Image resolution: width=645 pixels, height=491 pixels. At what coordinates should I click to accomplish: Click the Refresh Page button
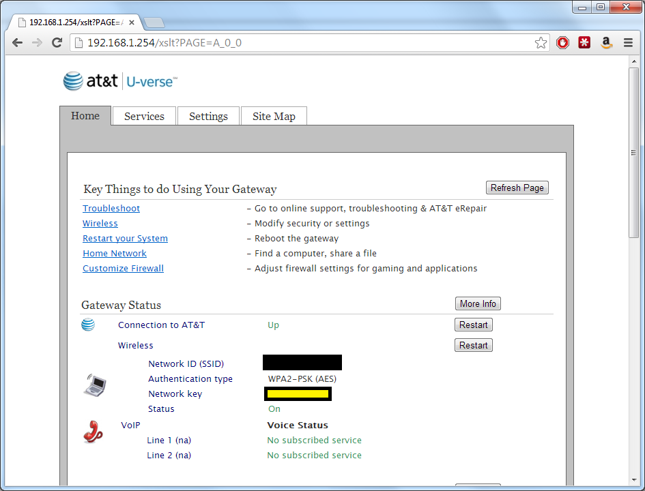coord(517,188)
